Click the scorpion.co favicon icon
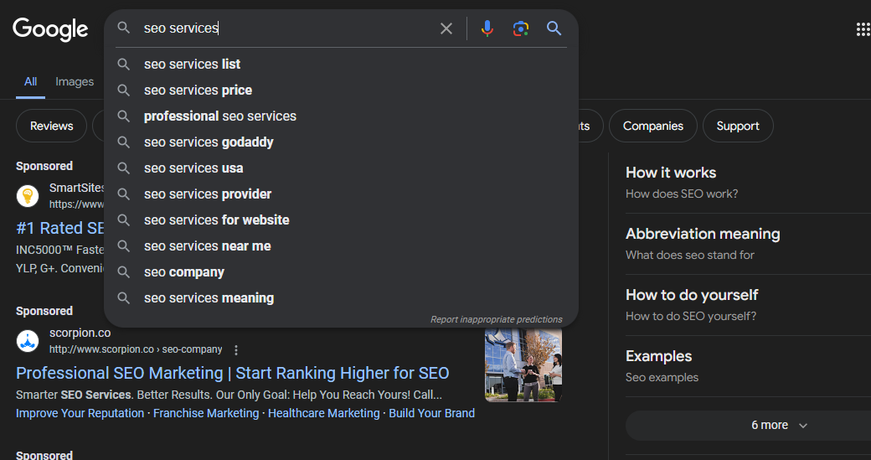Viewport: 871px width, 460px height. [27, 341]
